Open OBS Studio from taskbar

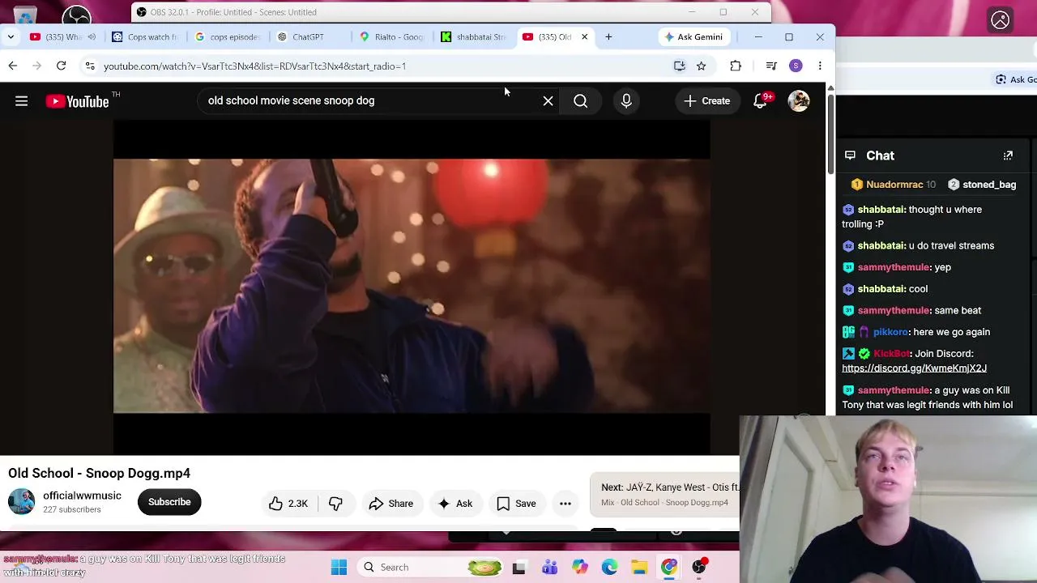(699, 568)
